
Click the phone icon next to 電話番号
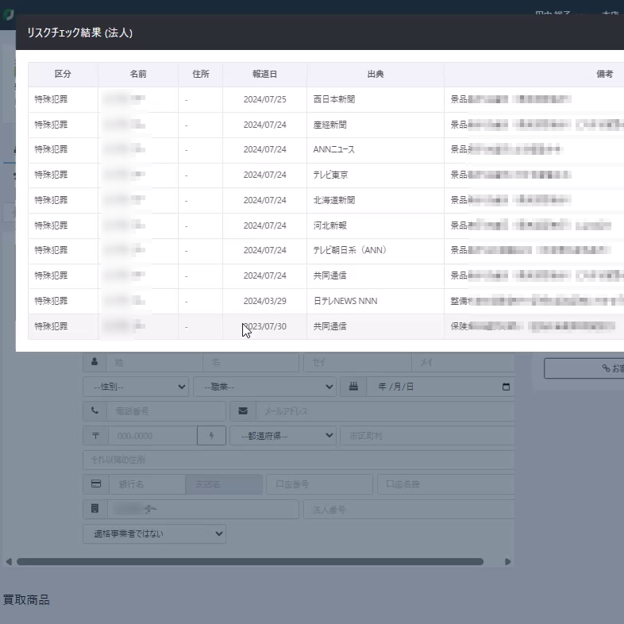coord(94,410)
